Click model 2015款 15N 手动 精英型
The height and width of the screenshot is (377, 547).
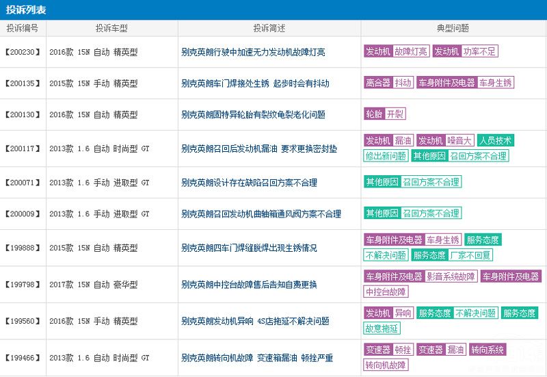pyautogui.click(x=94, y=83)
